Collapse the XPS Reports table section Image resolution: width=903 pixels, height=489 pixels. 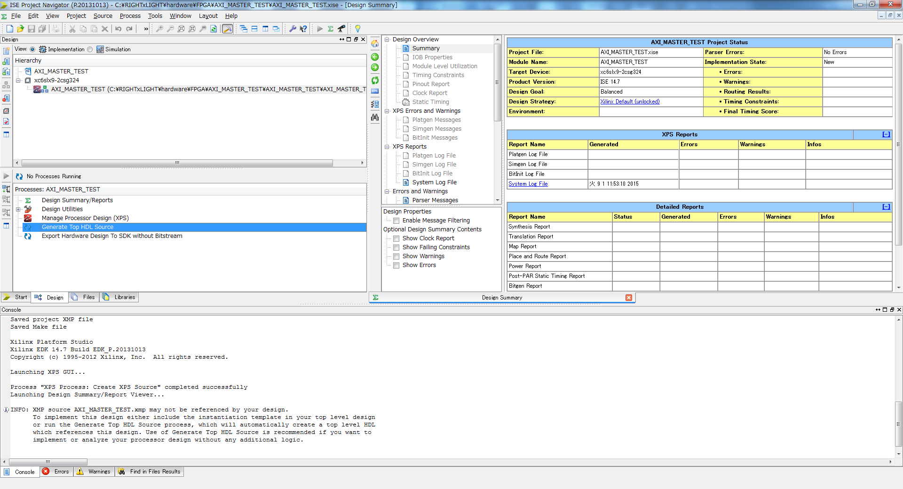tap(886, 134)
